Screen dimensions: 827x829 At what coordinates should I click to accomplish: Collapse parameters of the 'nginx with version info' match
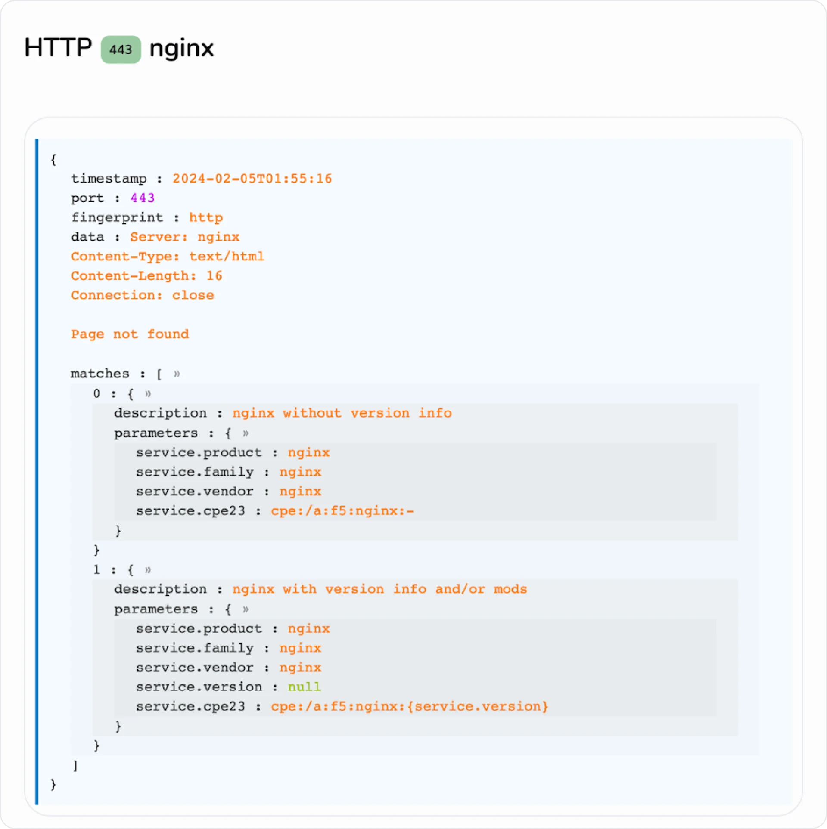tap(246, 609)
